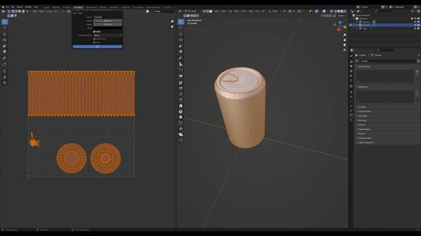Viewport: 421px width, 236px height.
Task: Click the Height value field in dialog
Action: [x=108, y=24]
